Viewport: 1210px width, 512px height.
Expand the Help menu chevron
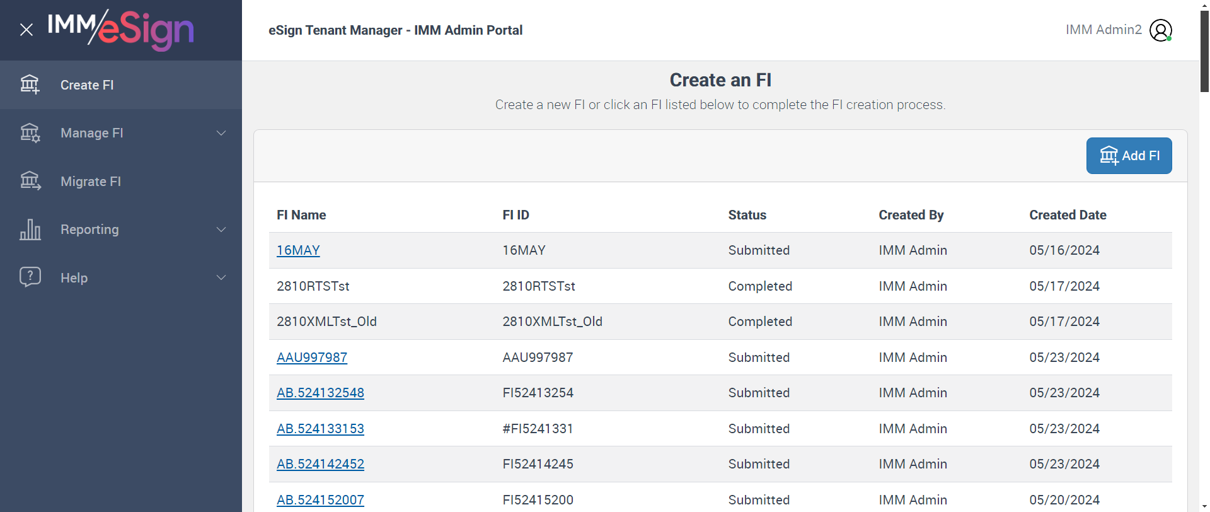pos(221,277)
